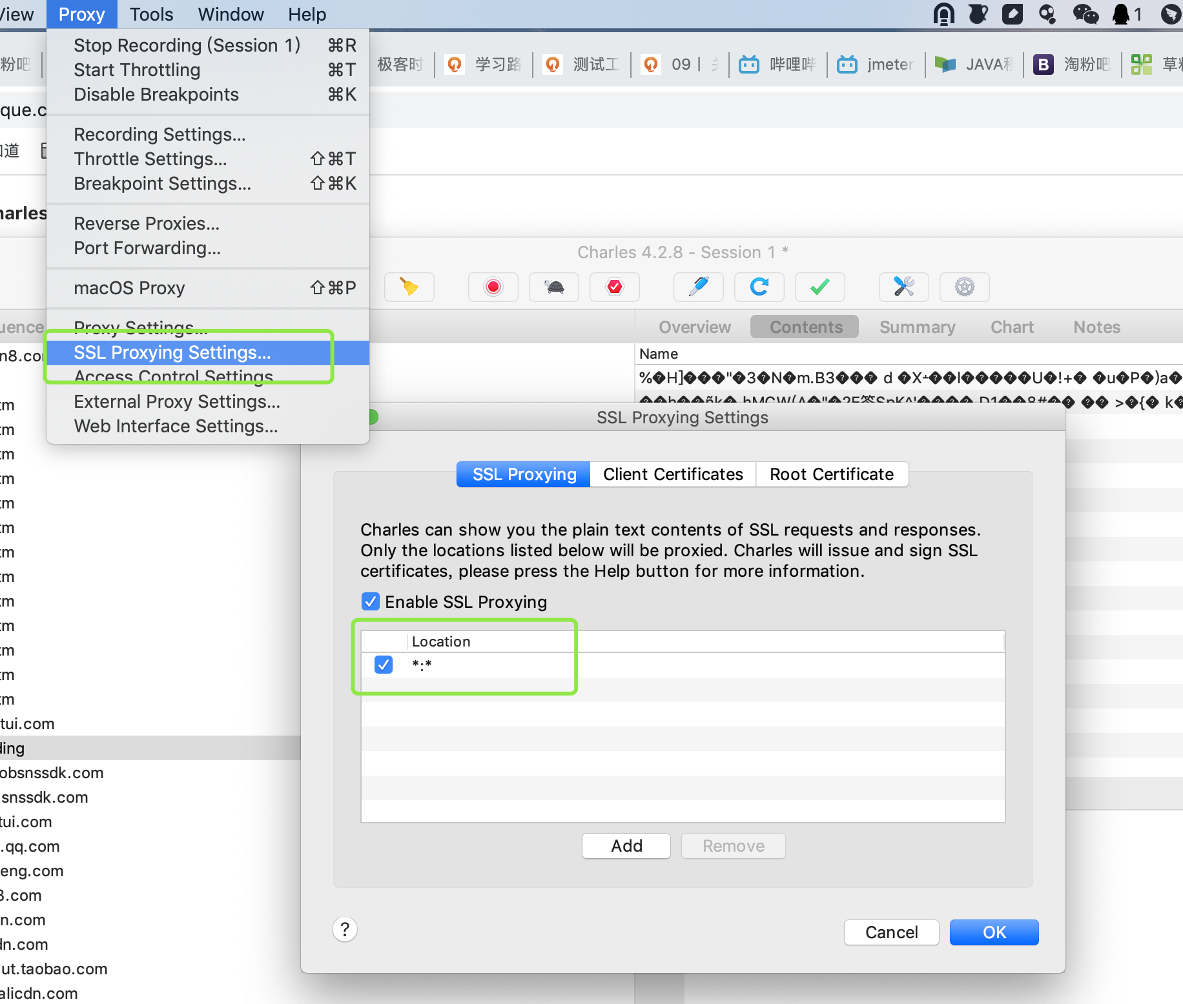The width and height of the screenshot is (1183, 1004).
Task: Open the Tools menu
Action: pos(151,14)
